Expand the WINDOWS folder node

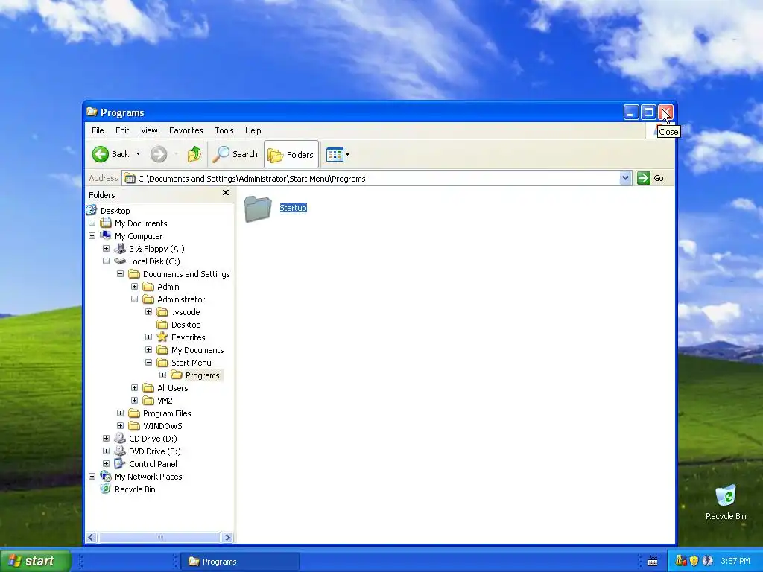coord(120,425)
